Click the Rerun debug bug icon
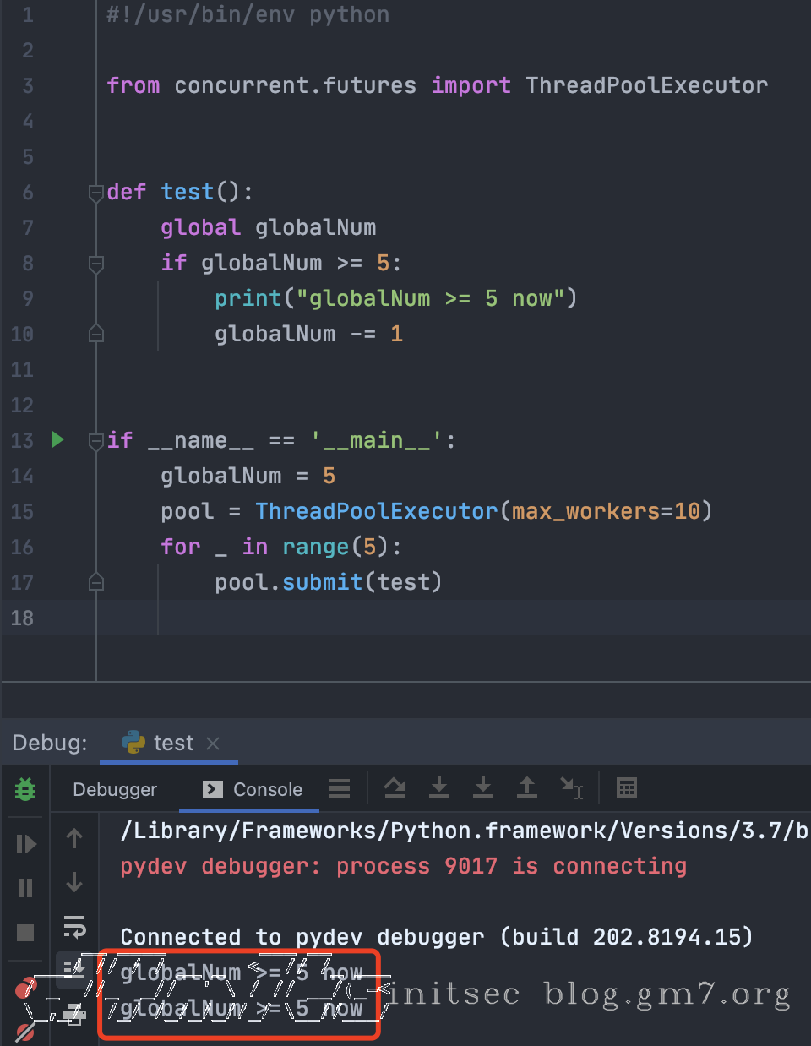The image size is (811, 1046). click(x=25, y=790)
